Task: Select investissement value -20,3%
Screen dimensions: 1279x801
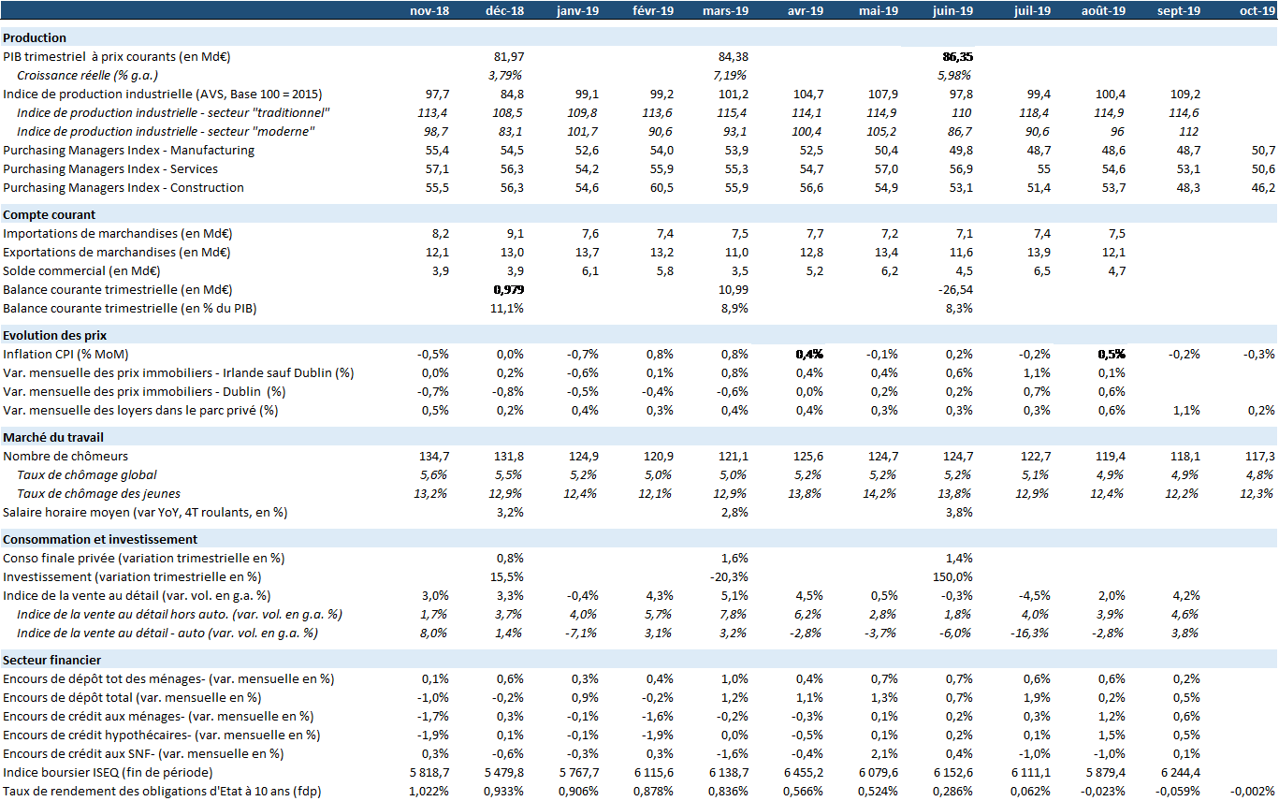Action: [x=729, y=576]
